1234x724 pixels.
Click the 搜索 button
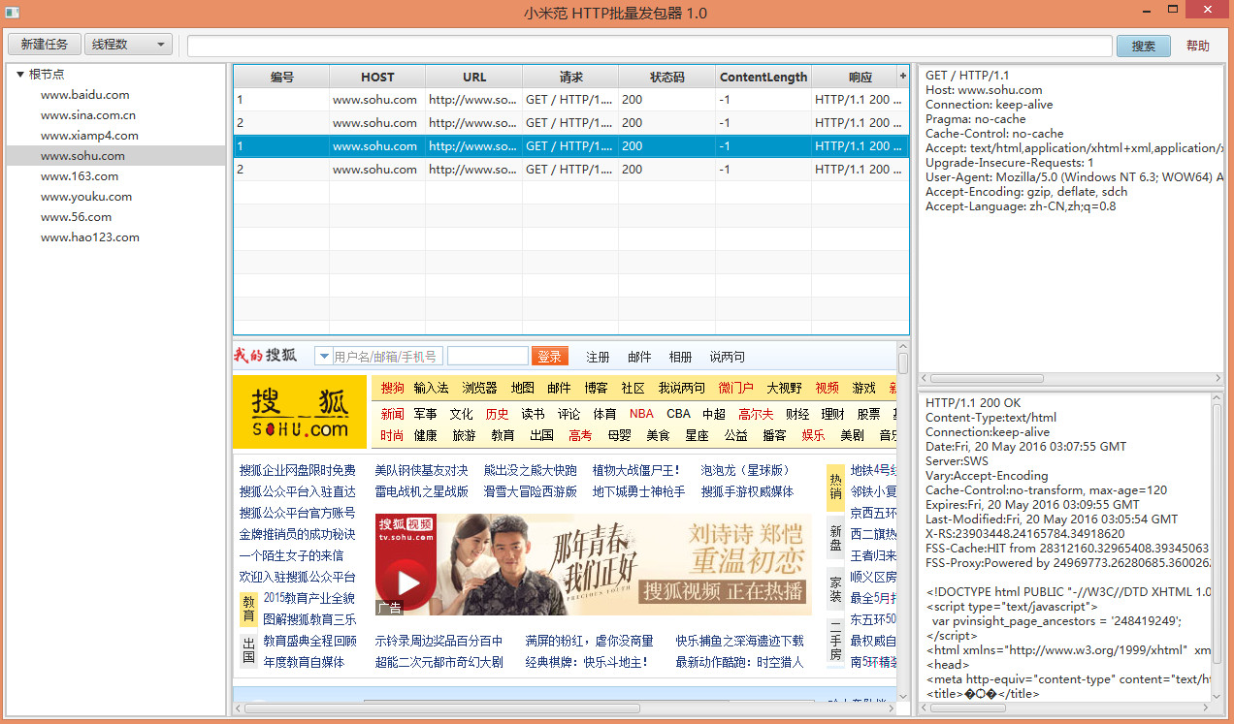1144,46
